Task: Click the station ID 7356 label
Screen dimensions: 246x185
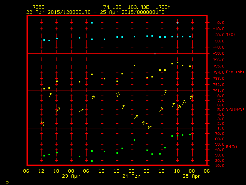Action: 39,7
